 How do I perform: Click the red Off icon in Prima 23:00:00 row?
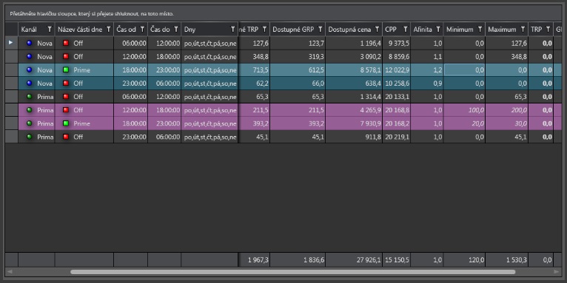click(66, 137)
